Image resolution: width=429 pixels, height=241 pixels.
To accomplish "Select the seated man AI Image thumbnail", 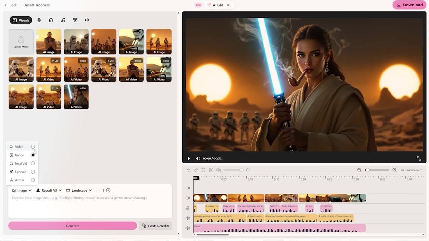I will (x=49, y=42).
